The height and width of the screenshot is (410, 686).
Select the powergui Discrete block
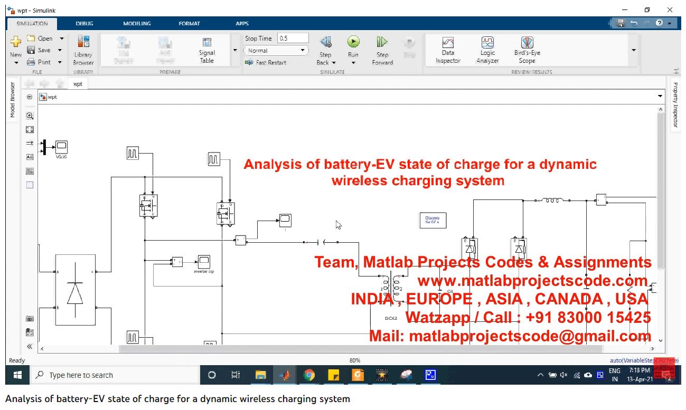[x=433, y=220]
